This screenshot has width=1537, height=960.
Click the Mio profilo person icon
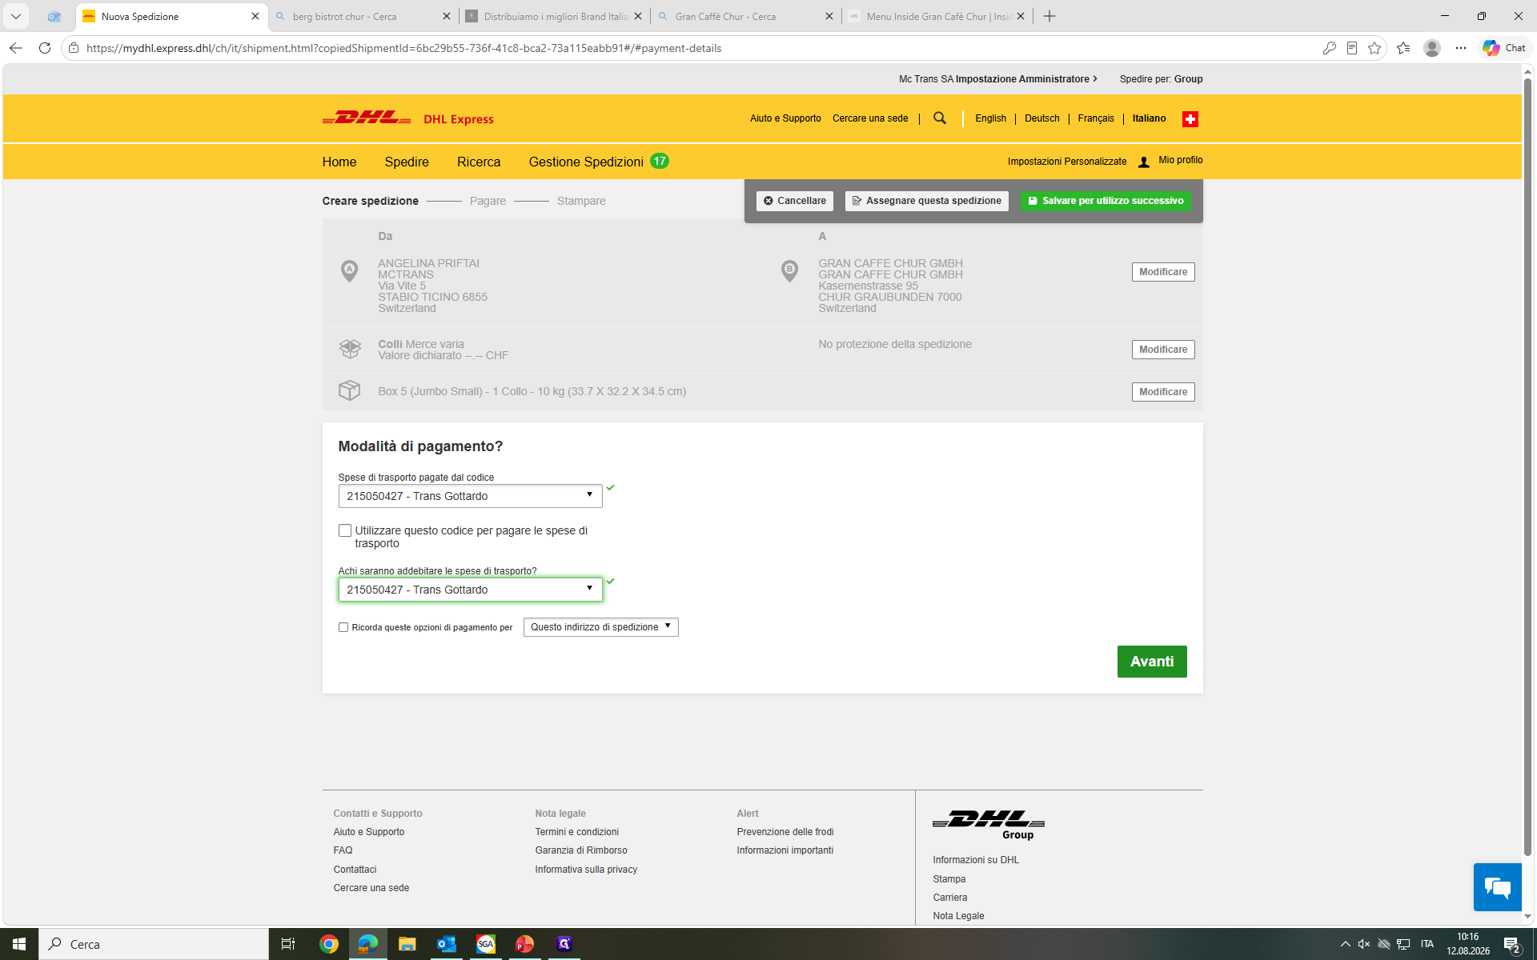coord(1144,162)
